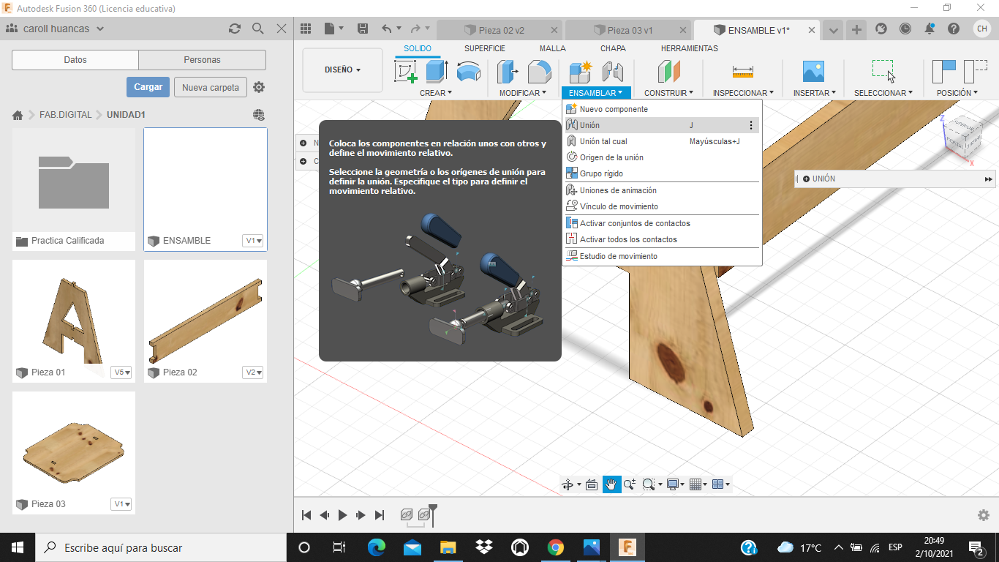Image resolution: width=999 pixels, height=562 pixels.
Task: Open the DISEÑO workspace dropdown
Action: coord(342,70)
